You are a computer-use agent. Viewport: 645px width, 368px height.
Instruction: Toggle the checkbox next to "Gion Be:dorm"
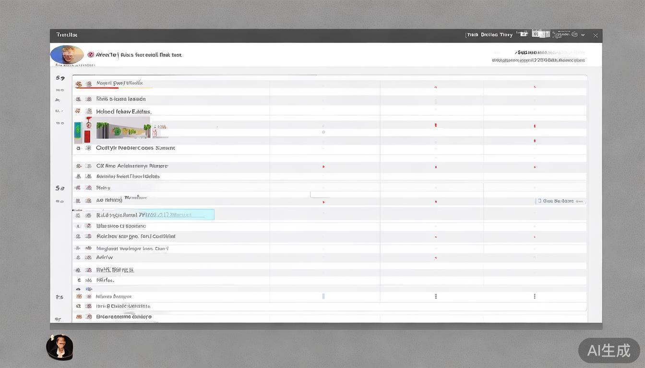539,201
